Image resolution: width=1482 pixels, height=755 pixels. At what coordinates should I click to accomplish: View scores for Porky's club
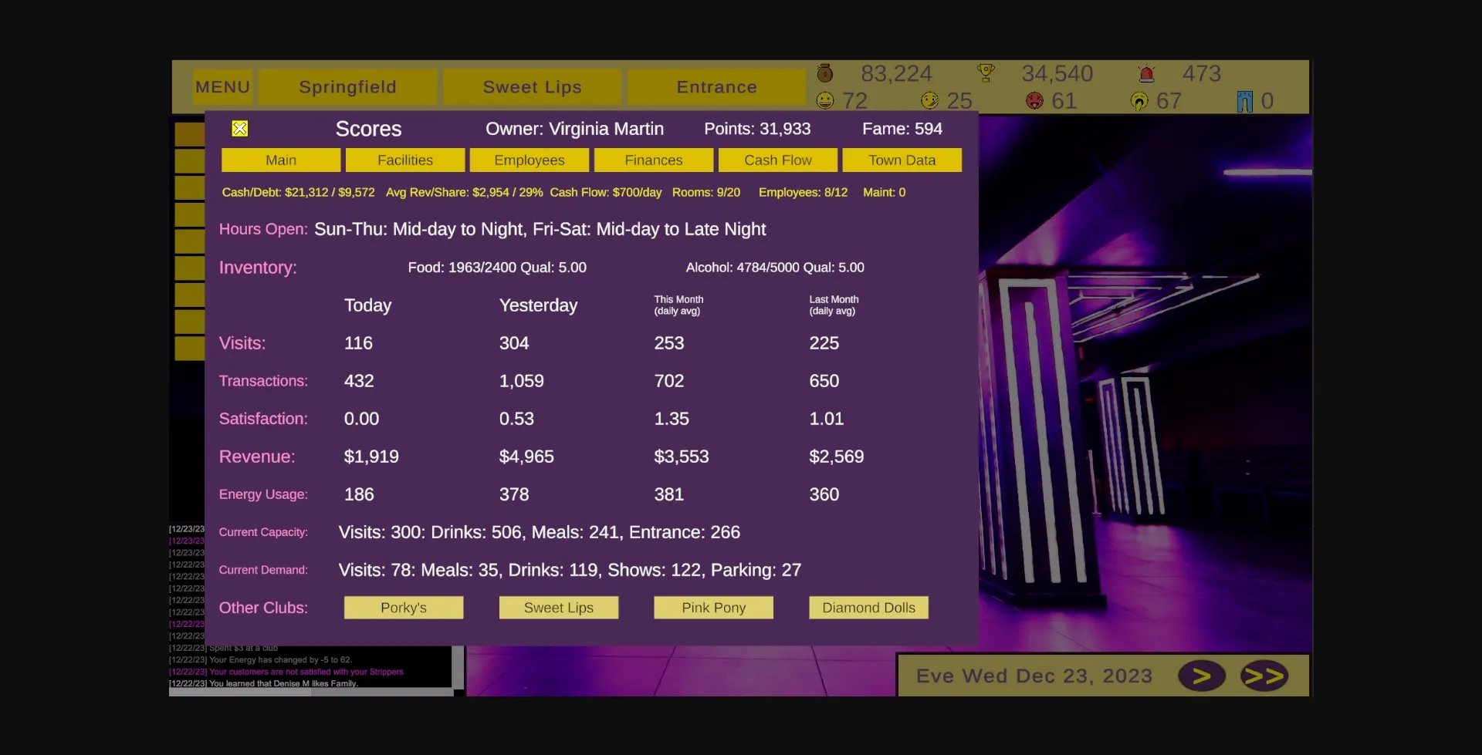(403, 607)
